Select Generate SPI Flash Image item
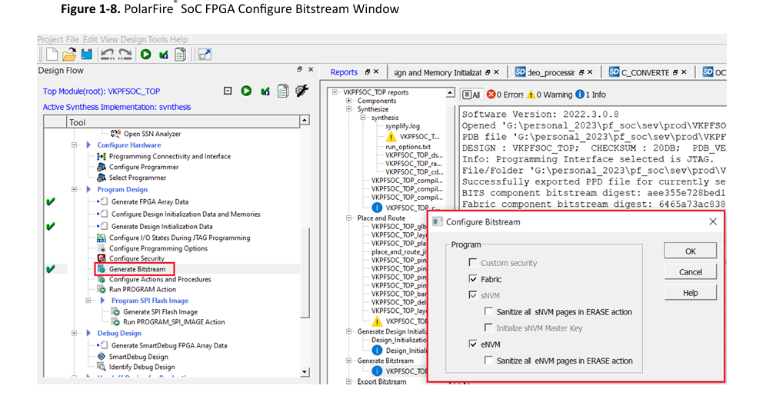Screen dimensions: 766x399 [x=160, y=311]
